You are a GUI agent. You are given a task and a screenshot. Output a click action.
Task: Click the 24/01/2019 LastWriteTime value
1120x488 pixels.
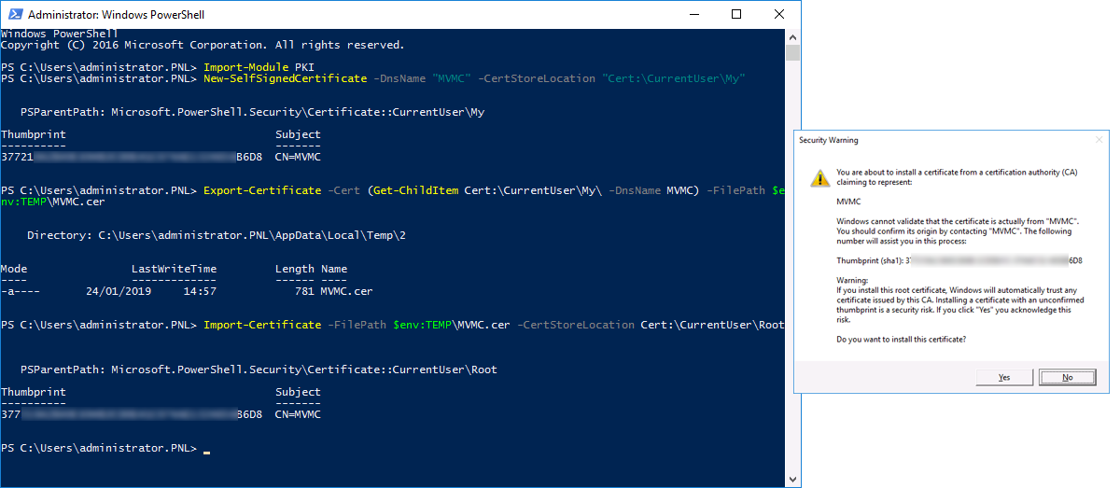pyautogui.click(x=118, y=291)
